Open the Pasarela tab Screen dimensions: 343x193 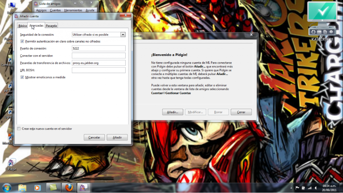click(51, 25)
